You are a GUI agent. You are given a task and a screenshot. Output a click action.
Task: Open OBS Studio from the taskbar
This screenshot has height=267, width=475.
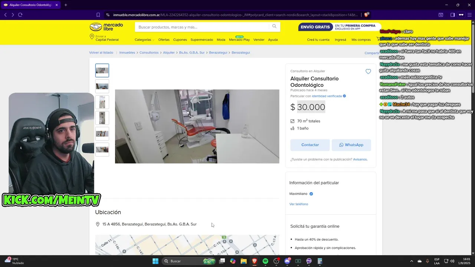[x=276, y=261]
